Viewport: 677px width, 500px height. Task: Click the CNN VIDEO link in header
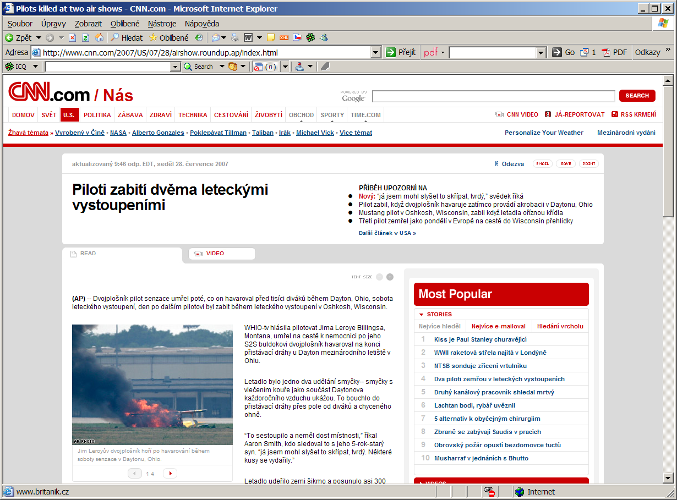(517, 114)
